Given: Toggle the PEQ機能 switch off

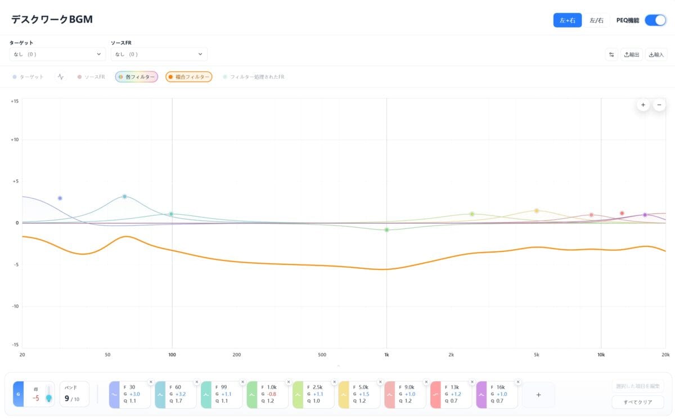Looking at the screenshot, I should click(x=655, y=20).
